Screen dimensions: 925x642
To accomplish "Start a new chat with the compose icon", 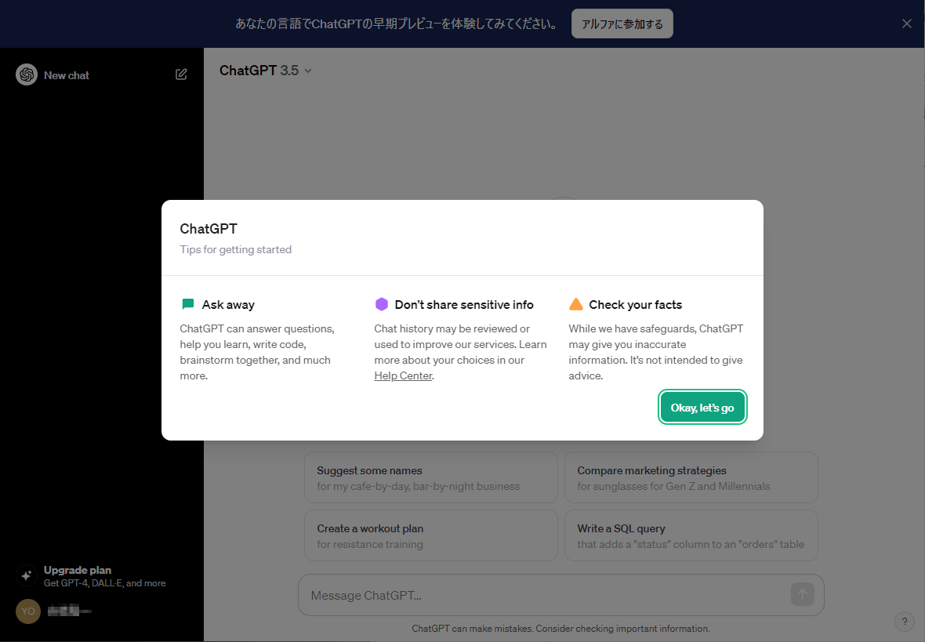I will [x=180, y=74].
